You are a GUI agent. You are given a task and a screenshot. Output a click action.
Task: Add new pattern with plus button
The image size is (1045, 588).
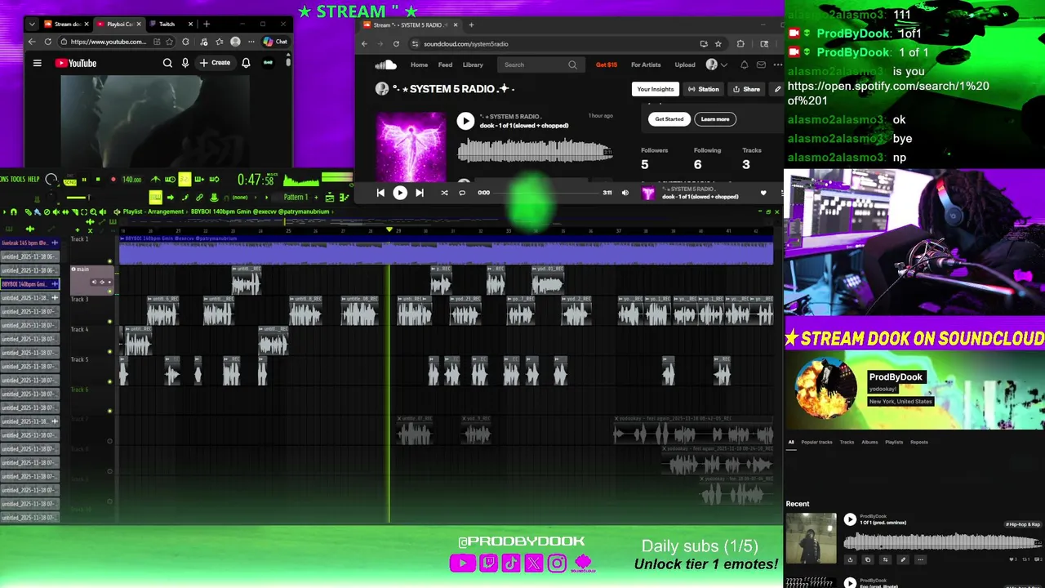pos(316,197)
